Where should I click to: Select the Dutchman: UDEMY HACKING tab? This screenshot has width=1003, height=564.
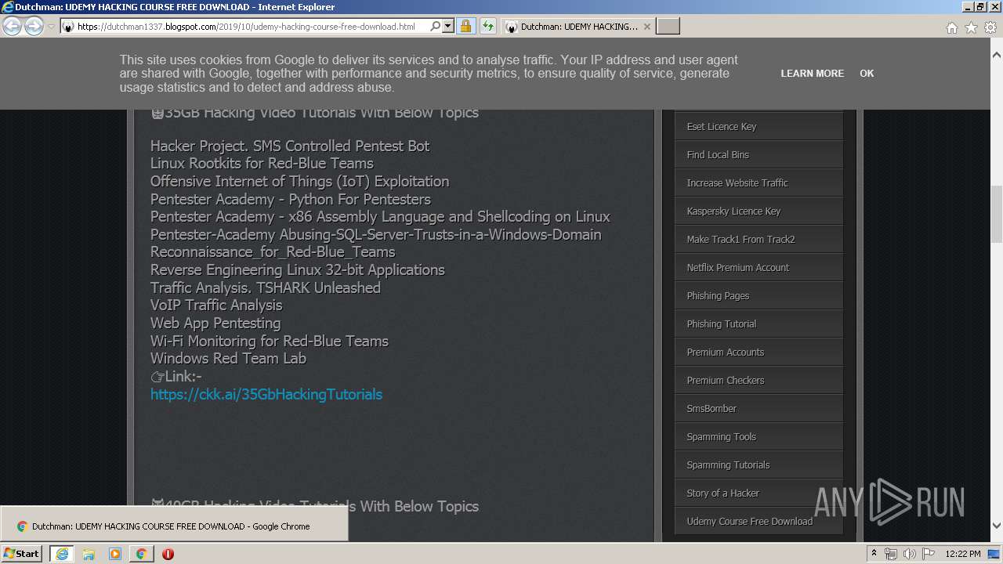point(578,27)
